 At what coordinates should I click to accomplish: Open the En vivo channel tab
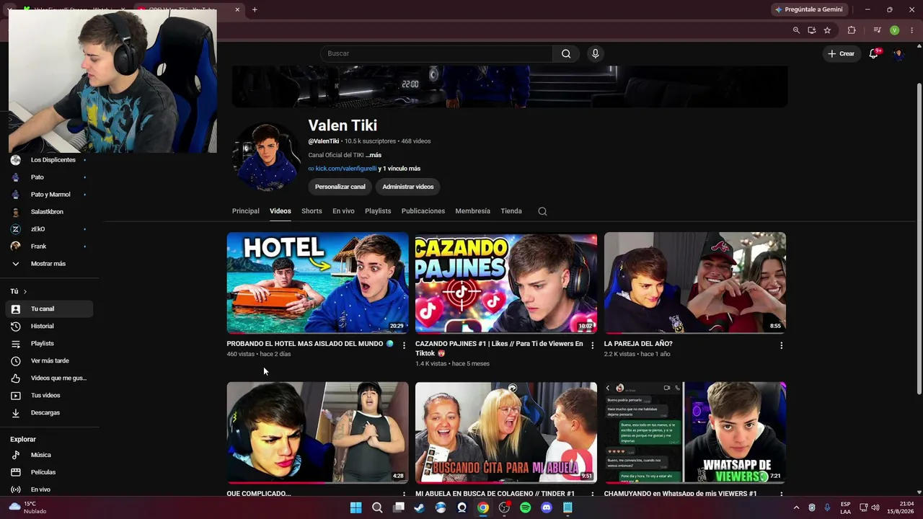(343, 211)
